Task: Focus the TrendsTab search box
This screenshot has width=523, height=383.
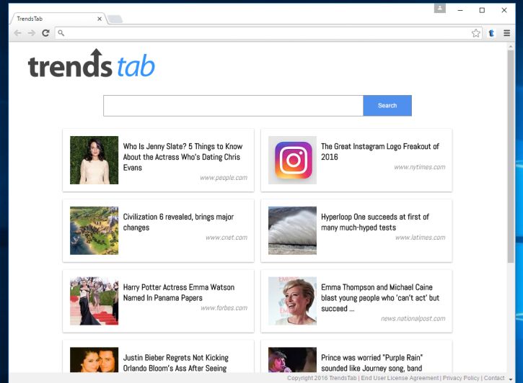Action: click(x=233, y=106)
